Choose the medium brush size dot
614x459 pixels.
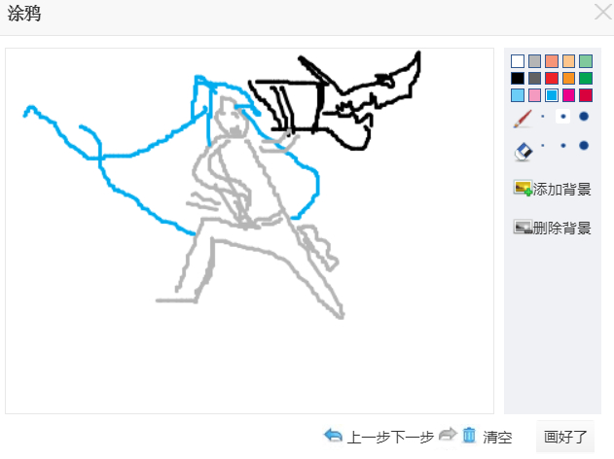click(x=563, y=117)
